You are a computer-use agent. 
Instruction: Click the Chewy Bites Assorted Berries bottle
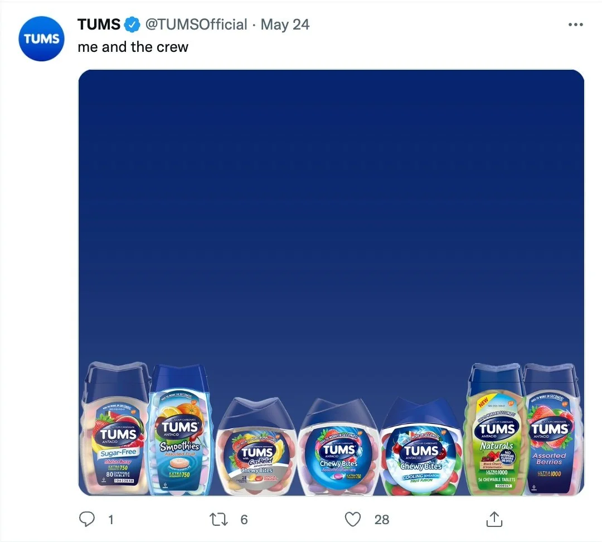[x=339, y=447]
